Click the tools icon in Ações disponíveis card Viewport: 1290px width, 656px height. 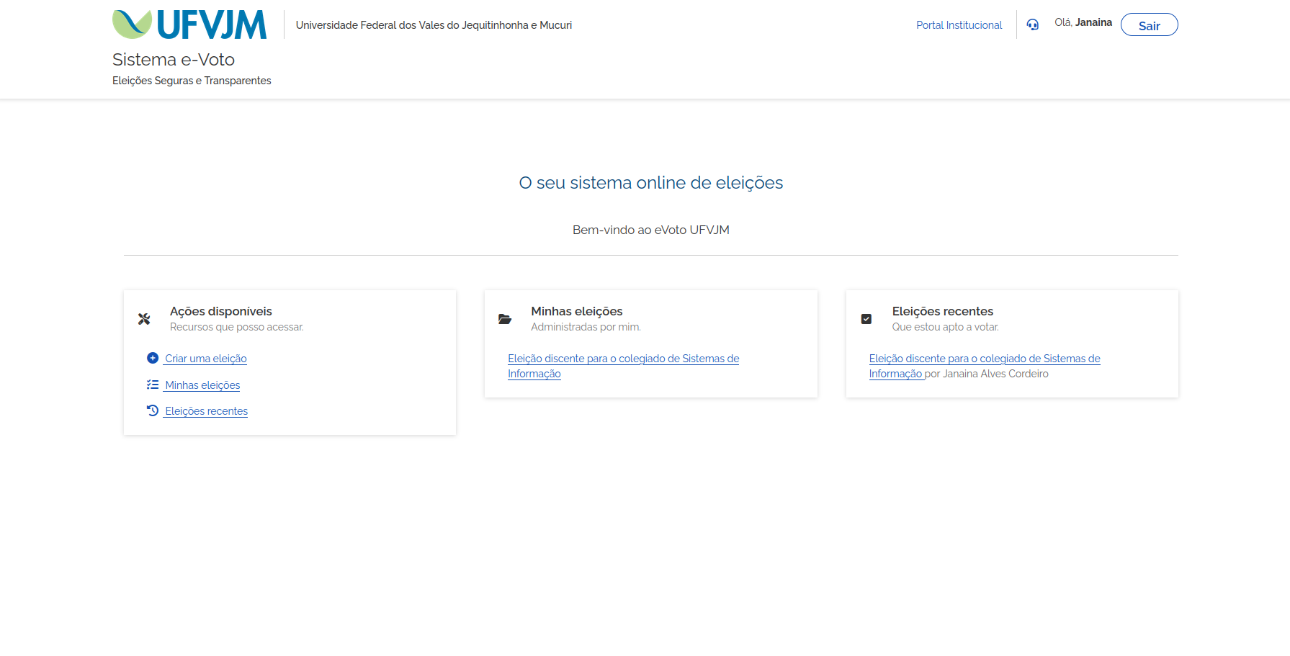tap(144, 319)
